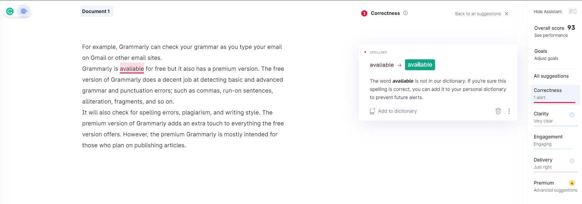Switch to the Document 1 tab
Screen dimensions: 582x204
pyautogui.click(x=97, y=11)
